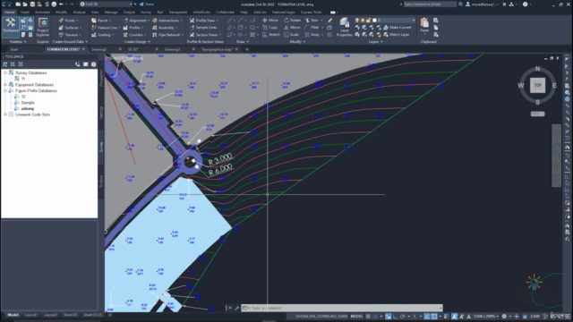Toggle dynamic input in status bar
The image size is (573, 322).
[x=388, y=317]
